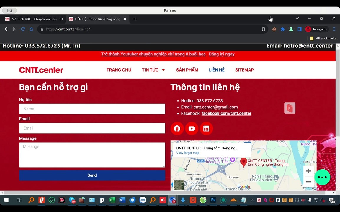
Task: Open the Windows Start menu
Action: [6, 200]
